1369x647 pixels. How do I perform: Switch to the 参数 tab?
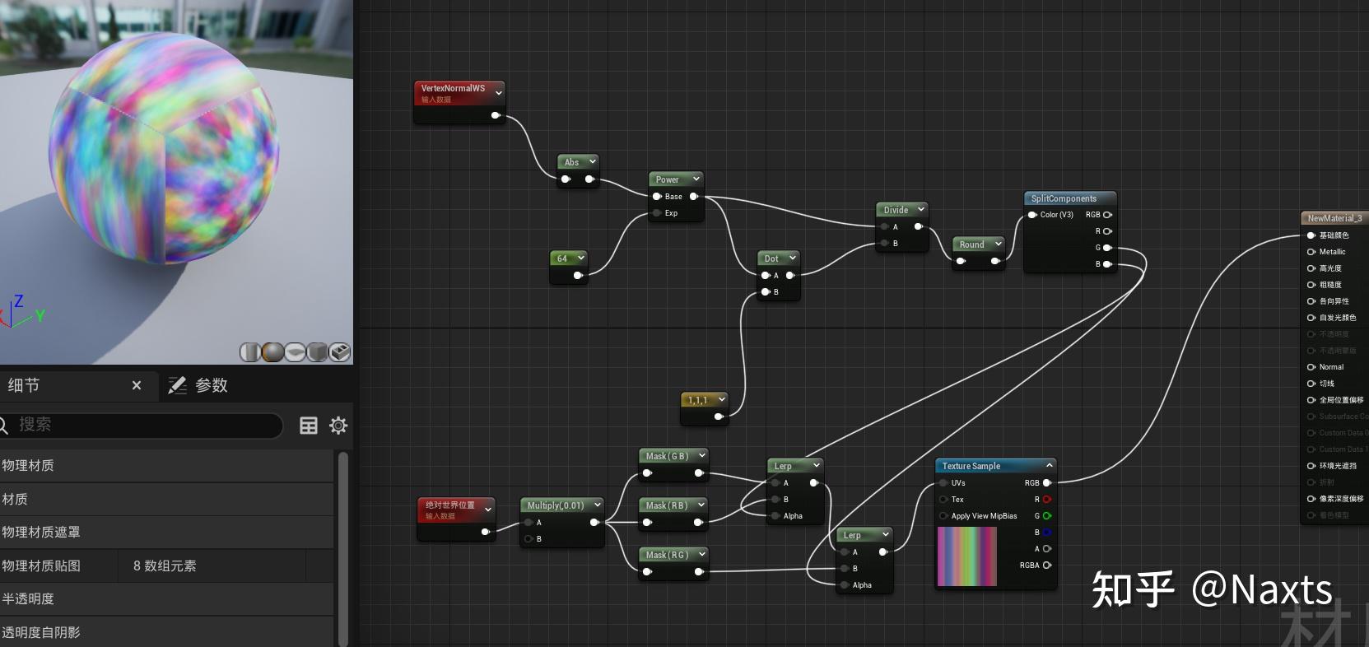pos(198,385)
